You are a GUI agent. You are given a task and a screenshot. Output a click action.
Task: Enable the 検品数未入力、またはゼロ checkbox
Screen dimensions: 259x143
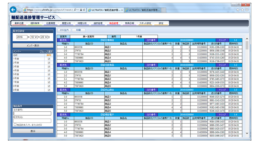(15, 125)
